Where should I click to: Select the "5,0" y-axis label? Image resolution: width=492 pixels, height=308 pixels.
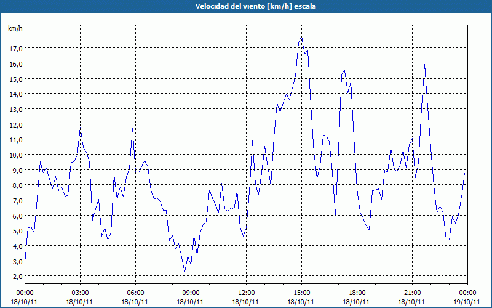point(18,230)
